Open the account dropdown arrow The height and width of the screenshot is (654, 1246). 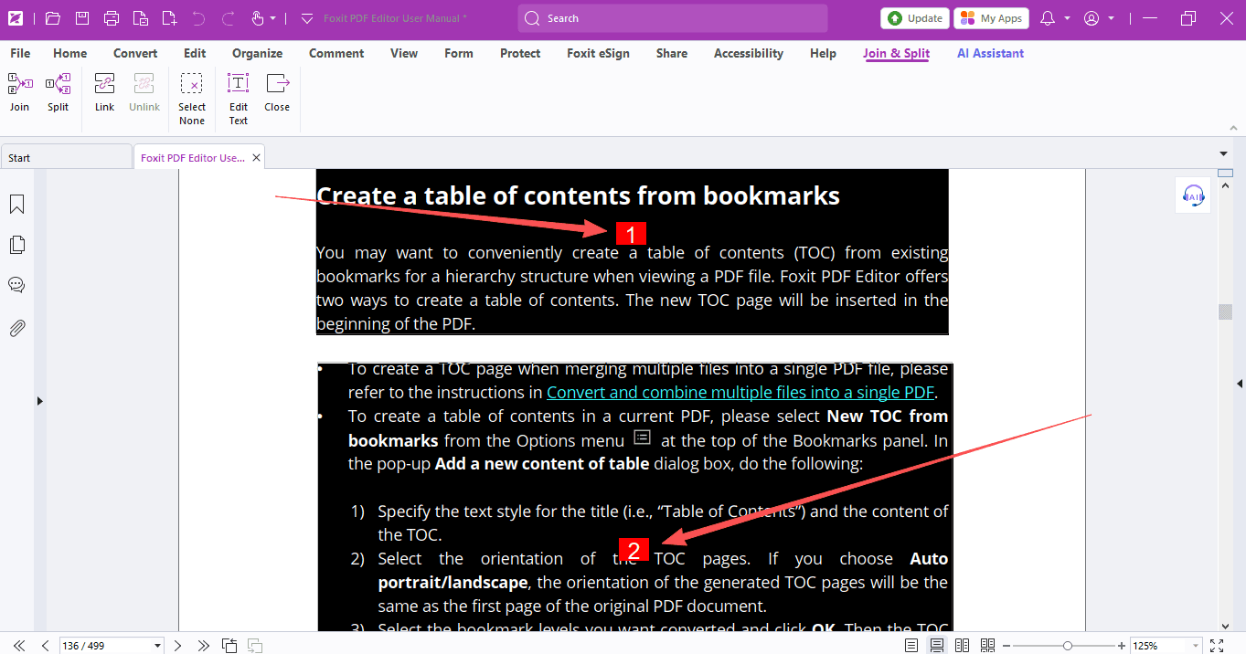pyautogui.click(x=1111, y=18)
